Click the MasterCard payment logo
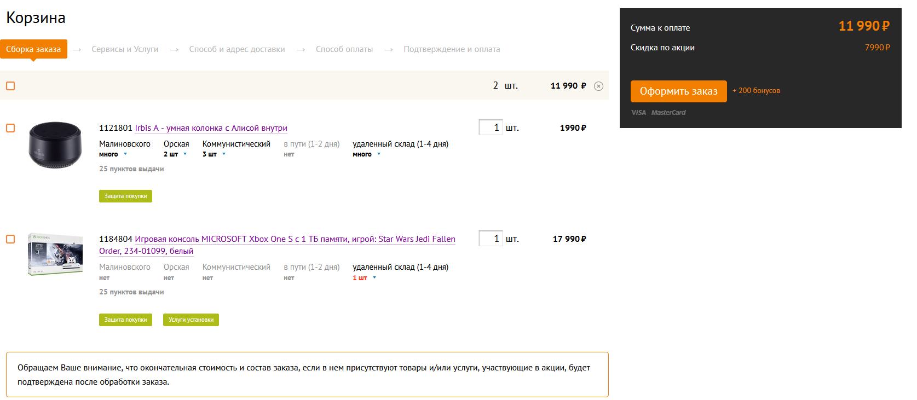 668,113
